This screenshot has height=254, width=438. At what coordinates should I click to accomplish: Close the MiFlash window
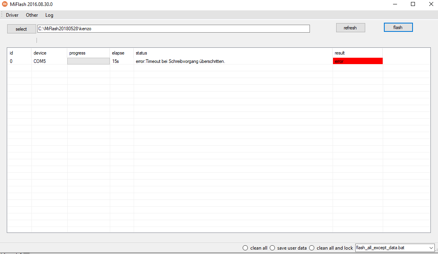point(431,4)
